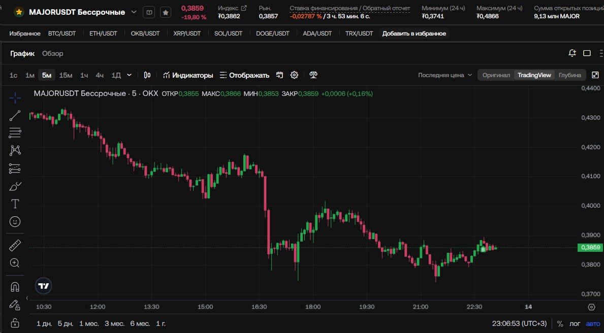Collapse the drawing toolbar arrow
Viewport: 604px width, 333px height.
tap(27, 297)
